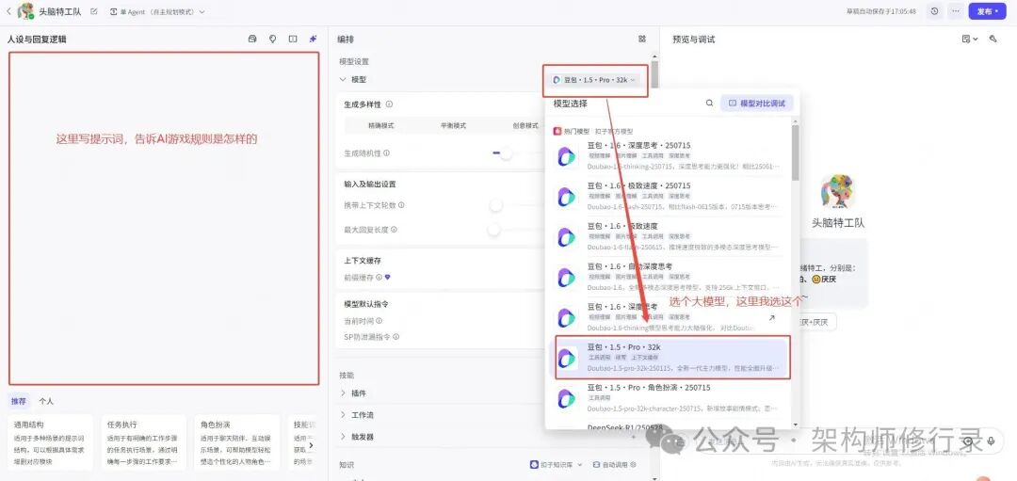
Task: Open the 豆包·1.5·Pro·32k model dropdown
Action: (x=595, y=80)
